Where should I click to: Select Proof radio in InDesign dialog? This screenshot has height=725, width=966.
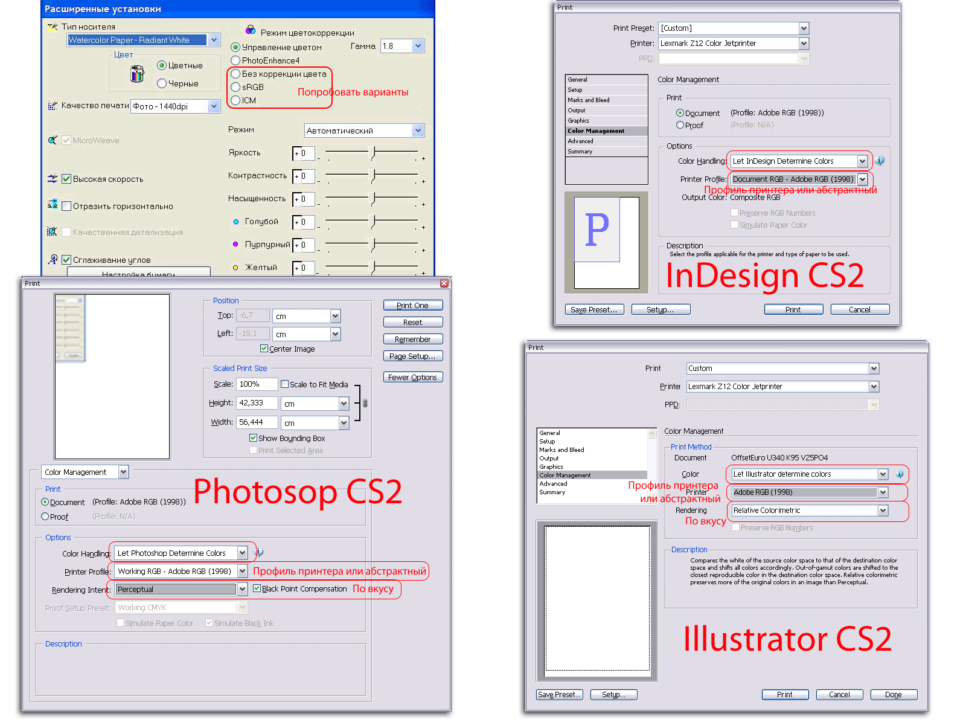(680, 125)
